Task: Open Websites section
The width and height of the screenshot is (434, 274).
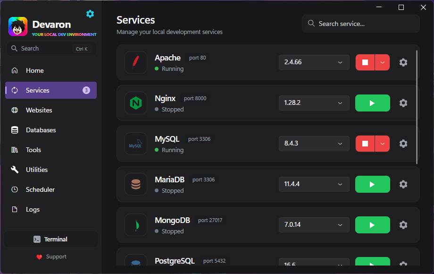Action: click(51, 110)
